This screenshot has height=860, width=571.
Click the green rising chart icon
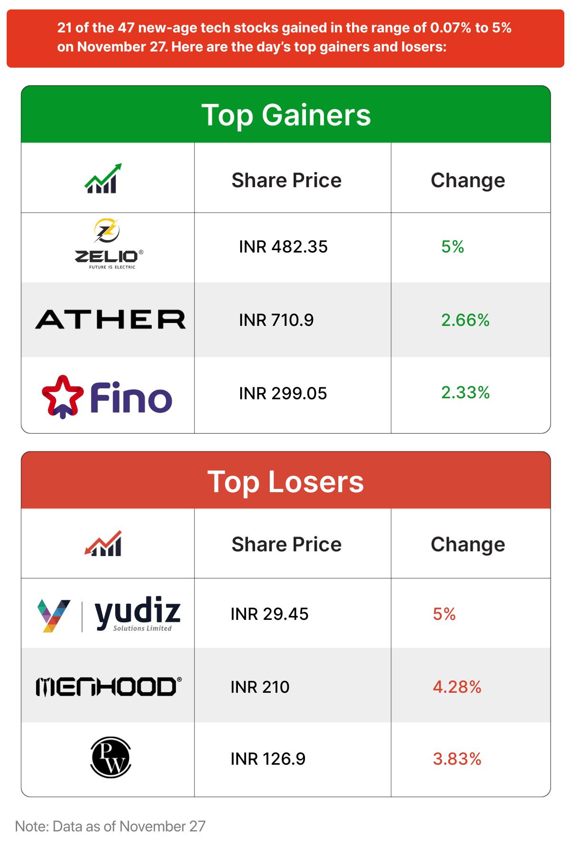103,179
